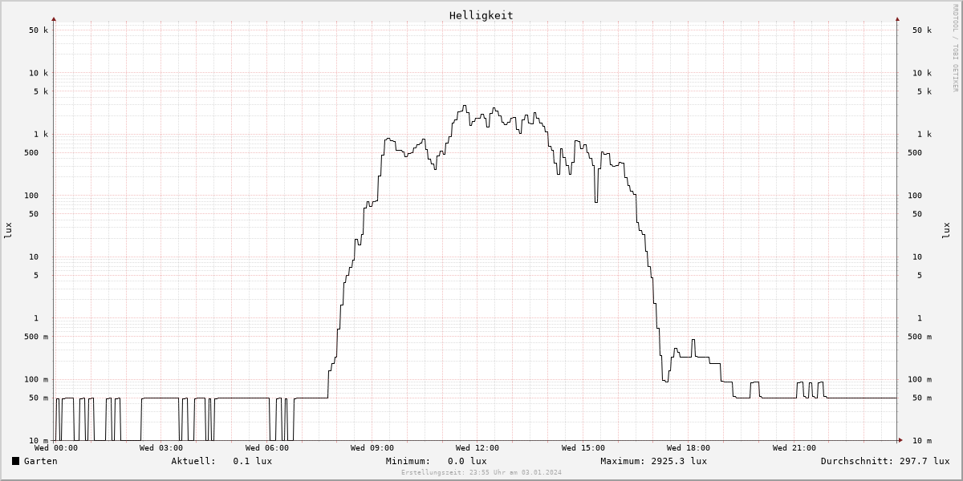Click the Wed 12:00 time axis label

point(477,448)
